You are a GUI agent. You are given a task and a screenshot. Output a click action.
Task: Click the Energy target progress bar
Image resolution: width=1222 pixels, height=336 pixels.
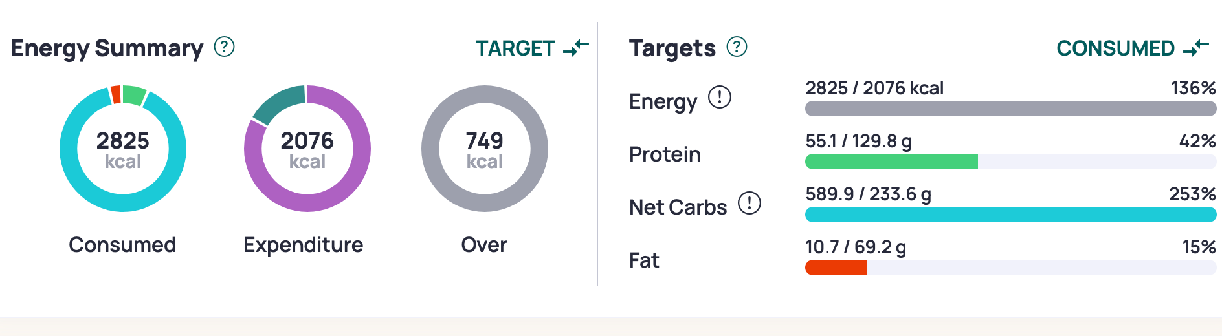tap(1010, 109)
